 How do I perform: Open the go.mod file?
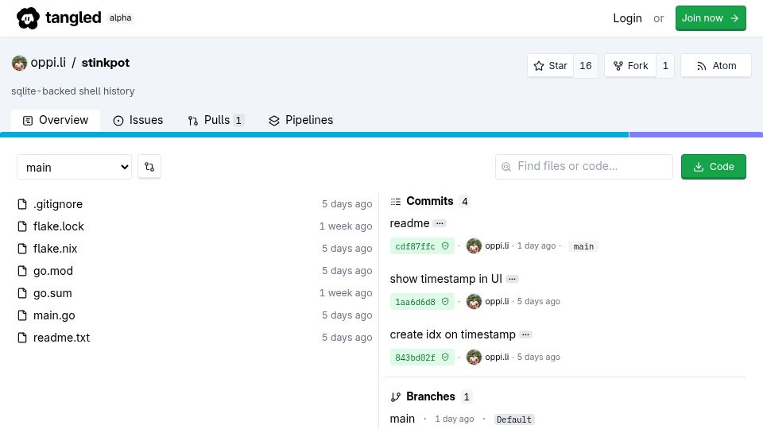[x=53, y=271]
